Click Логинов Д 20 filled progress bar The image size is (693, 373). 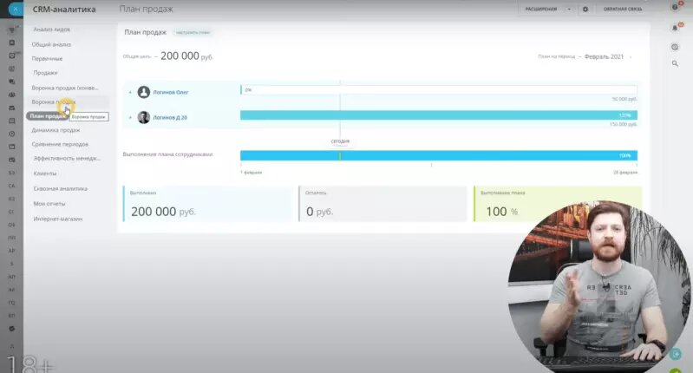[x=438, y=115]
